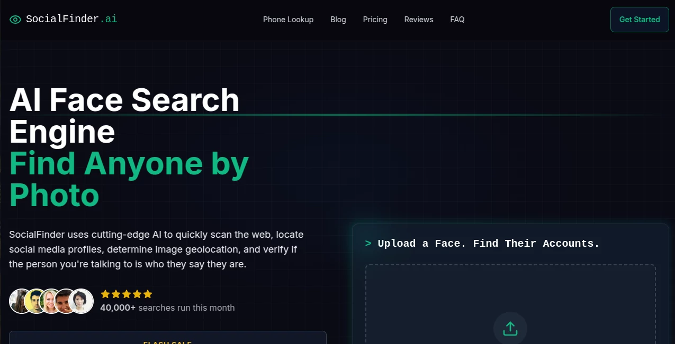Click the green "Find Anyone by Photo" heading

click(x=129, y=179)
